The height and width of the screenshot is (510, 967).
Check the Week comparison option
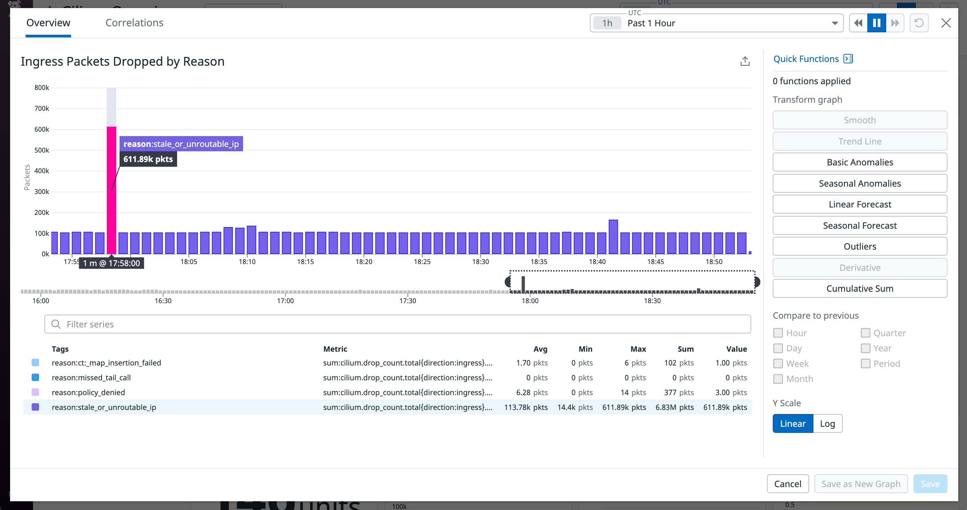point(777,363)
